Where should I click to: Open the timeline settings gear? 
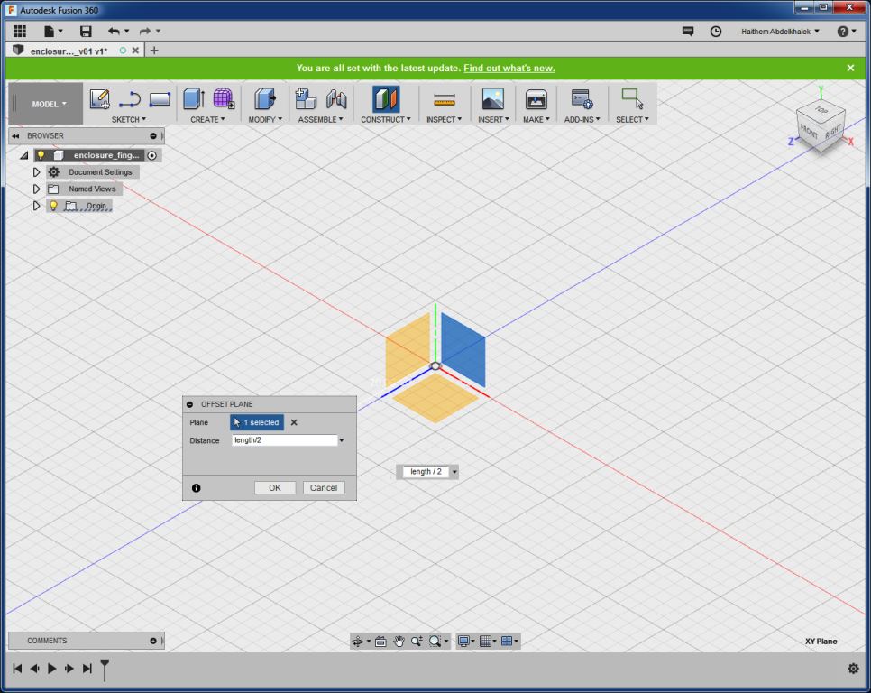pyautogui.click(x=853, y=669)
